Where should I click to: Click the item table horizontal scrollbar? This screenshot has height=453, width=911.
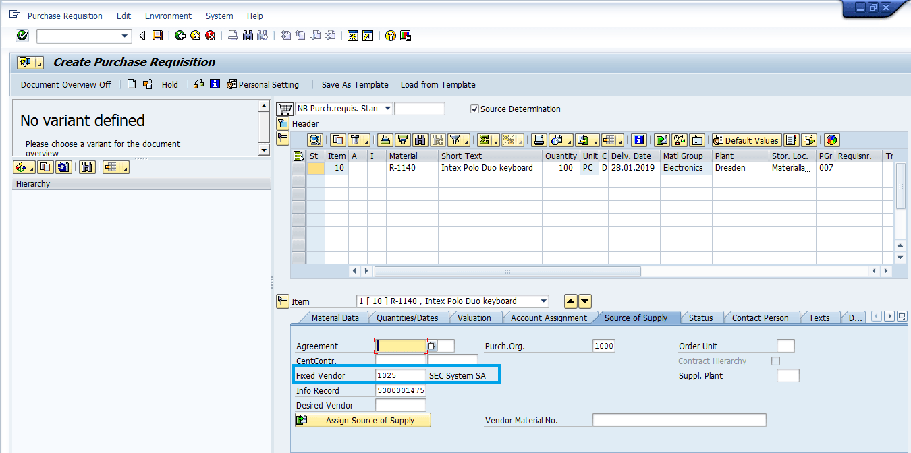point(507,271)
